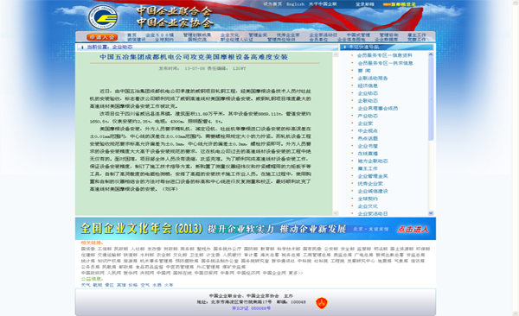Open the 京ICP证 license link in footer
Image resolution: width=519 pixels, height=316 pixels.
(251, 308)
